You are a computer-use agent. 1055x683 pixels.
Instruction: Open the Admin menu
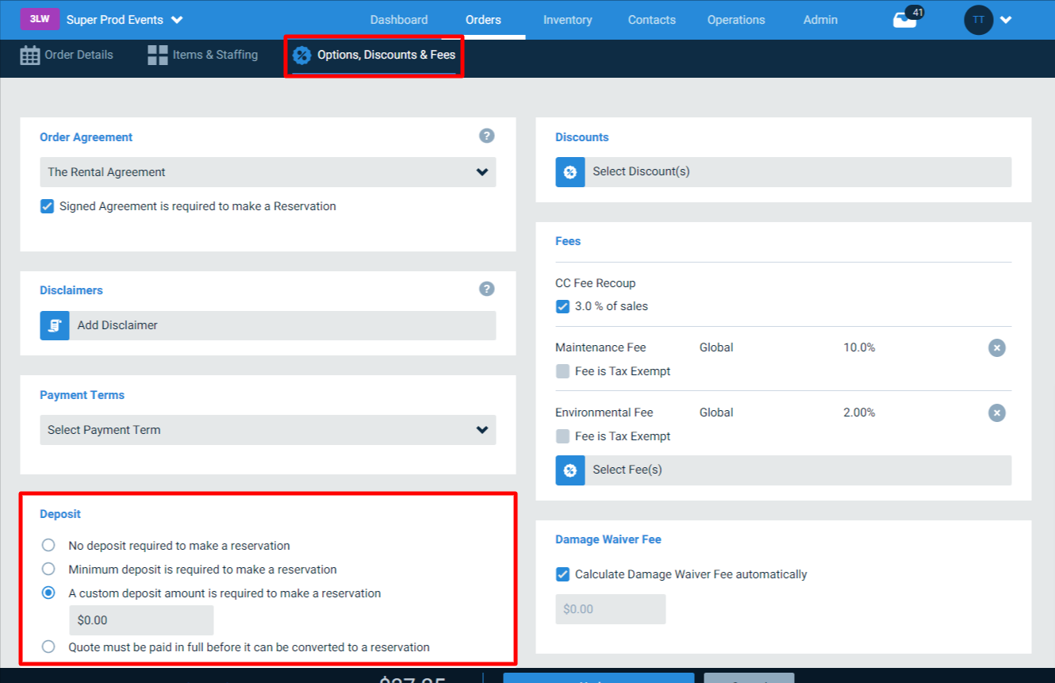pyautogui.click(x=820, y=20)
